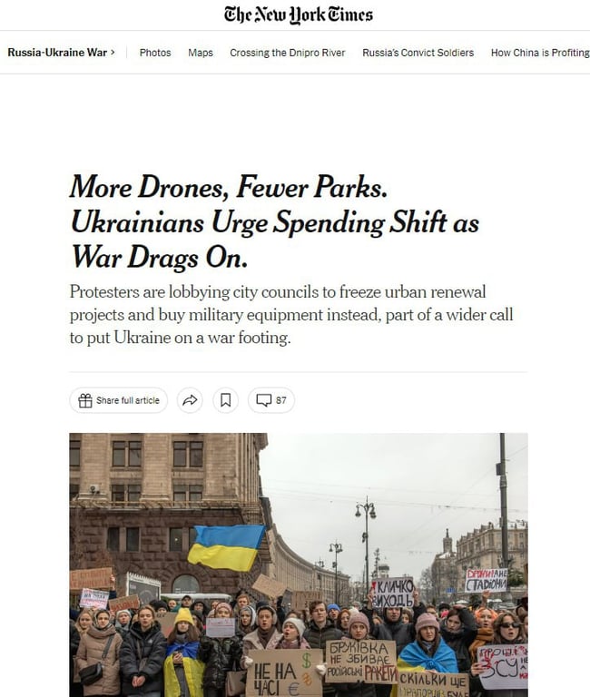Screen dimensions: 590x697
Task: Click the New York Times logo
Action: (299, 15)
